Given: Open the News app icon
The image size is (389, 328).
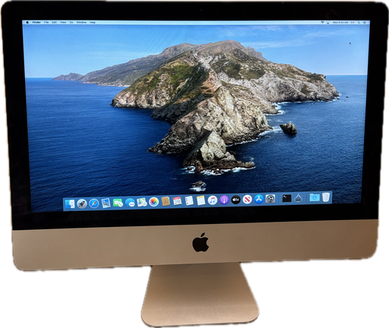Looking at the screenshot, I should pyautogui.click(x=247, y=200).
